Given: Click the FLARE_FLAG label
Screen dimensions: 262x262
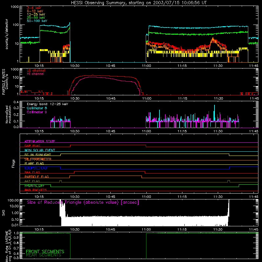Looking at the screenshot, I should tap(34, 163).
